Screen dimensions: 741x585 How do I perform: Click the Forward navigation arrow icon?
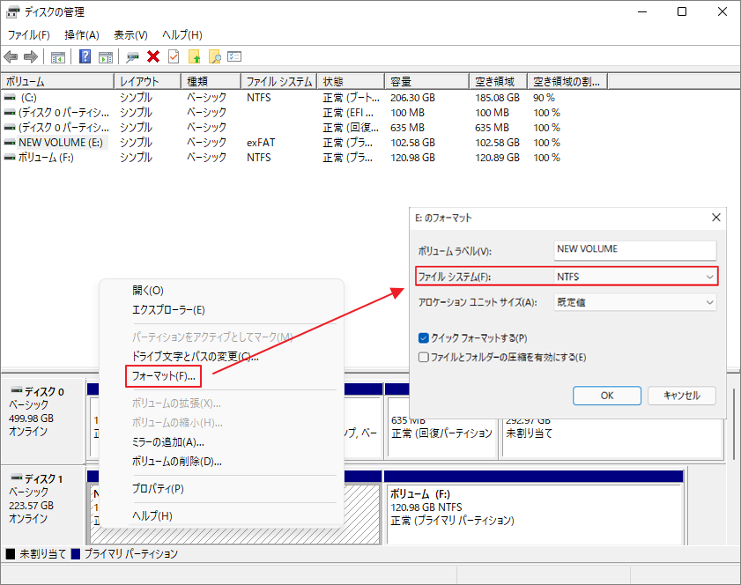(x=32, y=56)
